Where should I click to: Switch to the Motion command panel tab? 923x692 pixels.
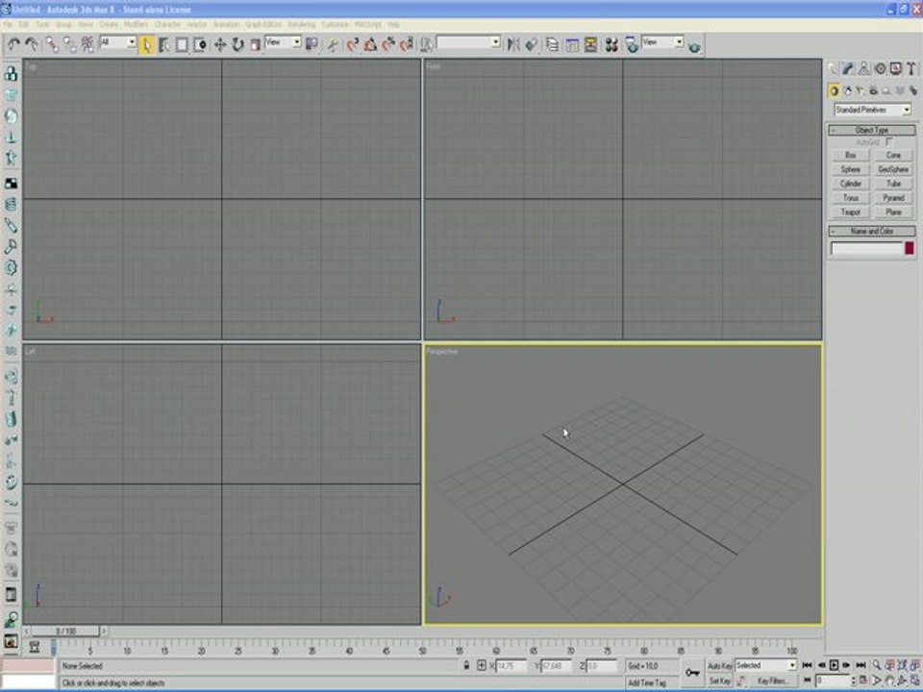[880, 69]
